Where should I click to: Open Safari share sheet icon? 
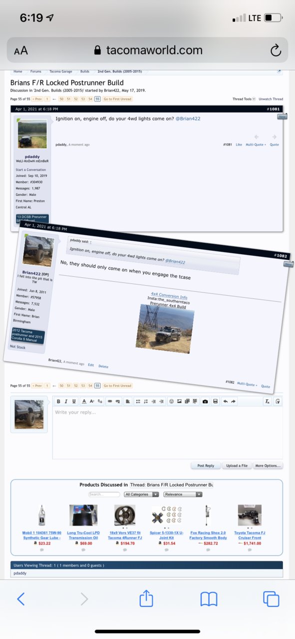[x=146, y=599]
